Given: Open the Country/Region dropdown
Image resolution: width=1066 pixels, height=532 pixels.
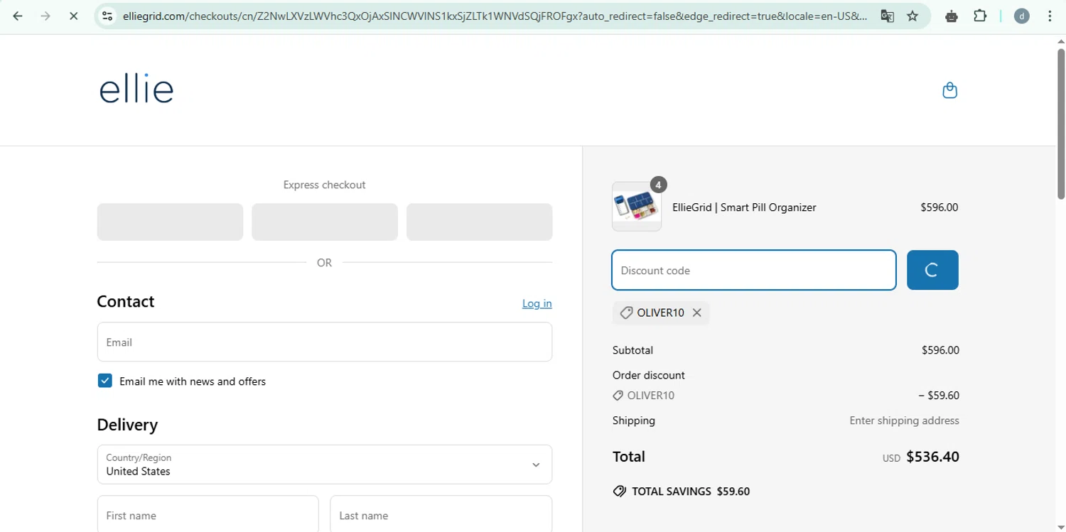Looking at the screenshot, I should click(x=325, y=465).
